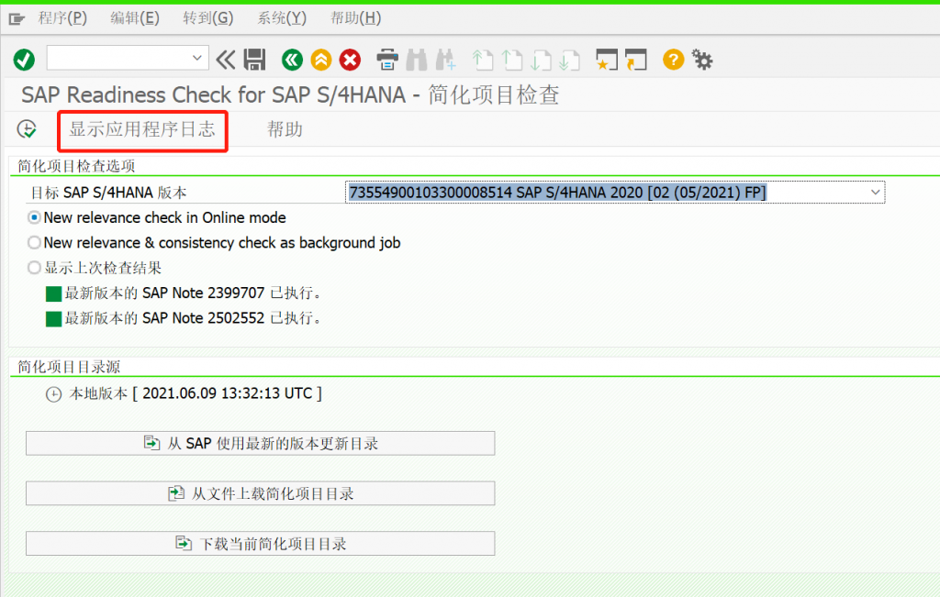The width and height of the screenshot is (940, 597).
Task: Click the Find binoculars icon
Action: pos(417,60)
